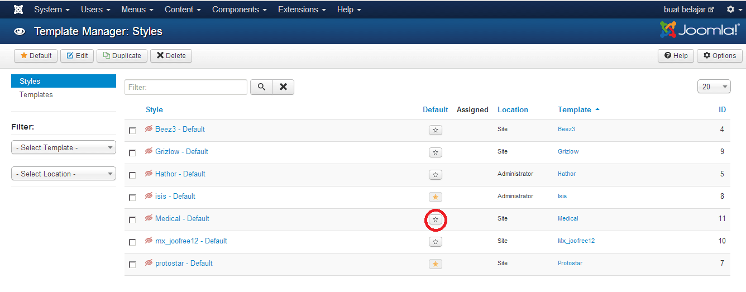Image resolution: width=746 pixels, height=292 pixels.
Task: Click the Options toolbar button
Action: pyautogui.click(x=720, y=56)
